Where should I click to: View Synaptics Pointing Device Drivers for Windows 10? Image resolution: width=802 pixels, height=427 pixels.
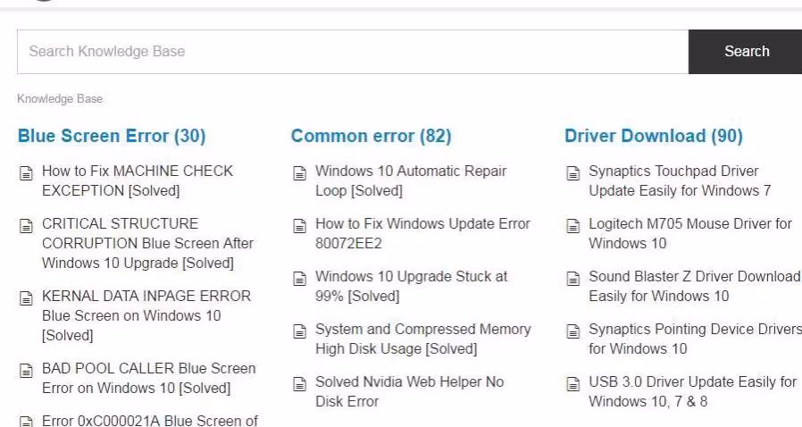click(694, 339)
